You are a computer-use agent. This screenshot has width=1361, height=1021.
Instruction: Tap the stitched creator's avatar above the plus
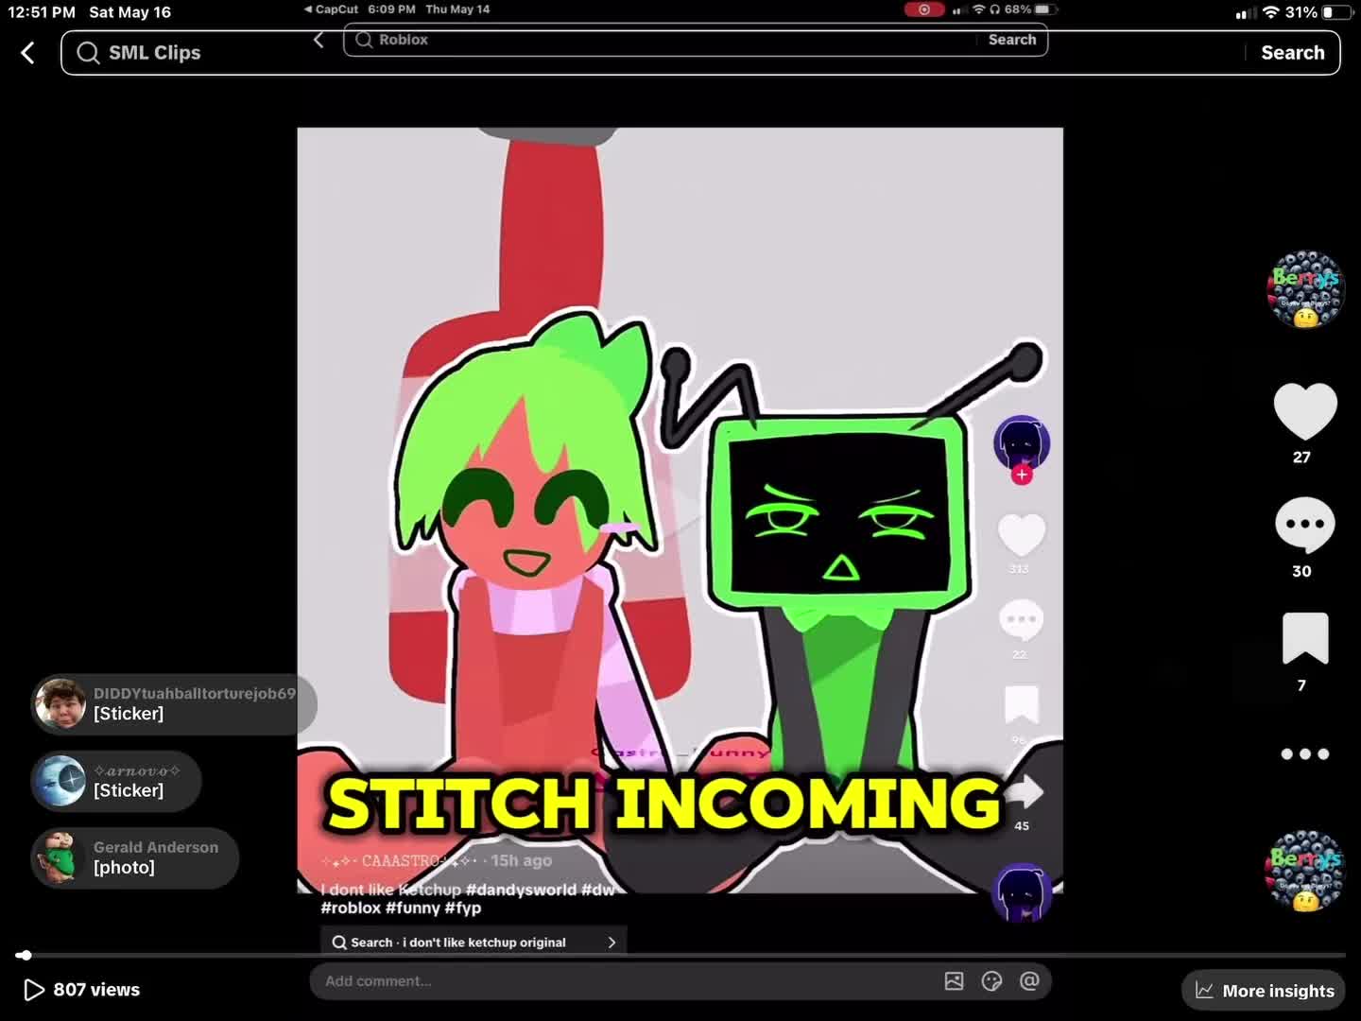coord(1022,441)
